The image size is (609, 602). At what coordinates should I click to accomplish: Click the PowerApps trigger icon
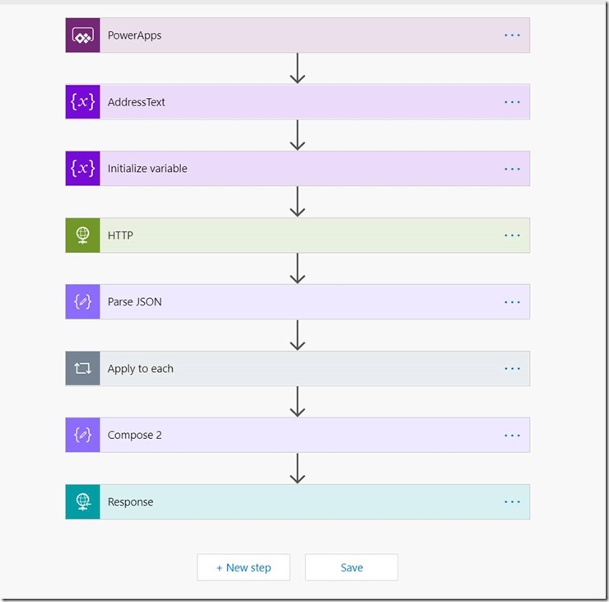point(82,35)
